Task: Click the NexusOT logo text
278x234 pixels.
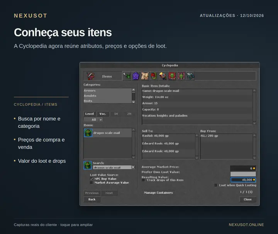Action: 31,15
